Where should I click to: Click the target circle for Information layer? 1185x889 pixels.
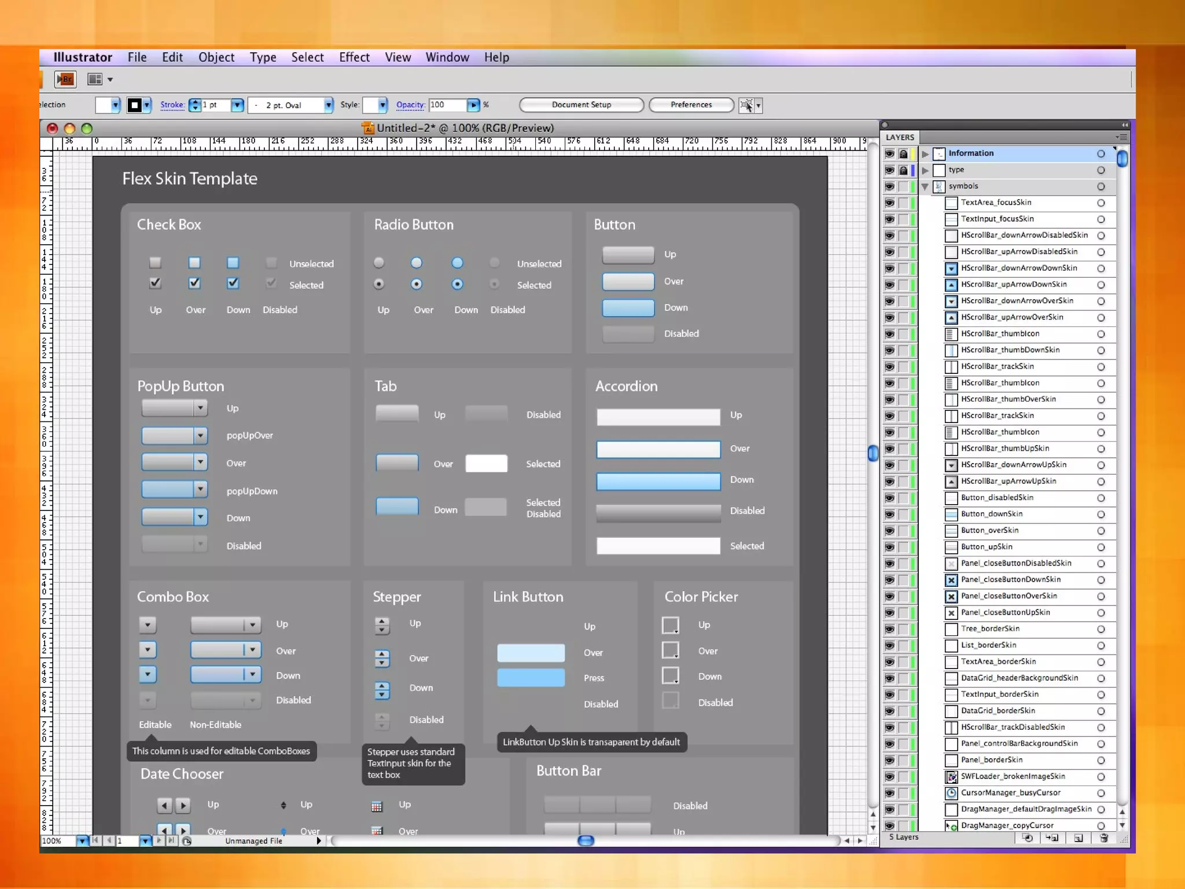[x=1101, y=154]
